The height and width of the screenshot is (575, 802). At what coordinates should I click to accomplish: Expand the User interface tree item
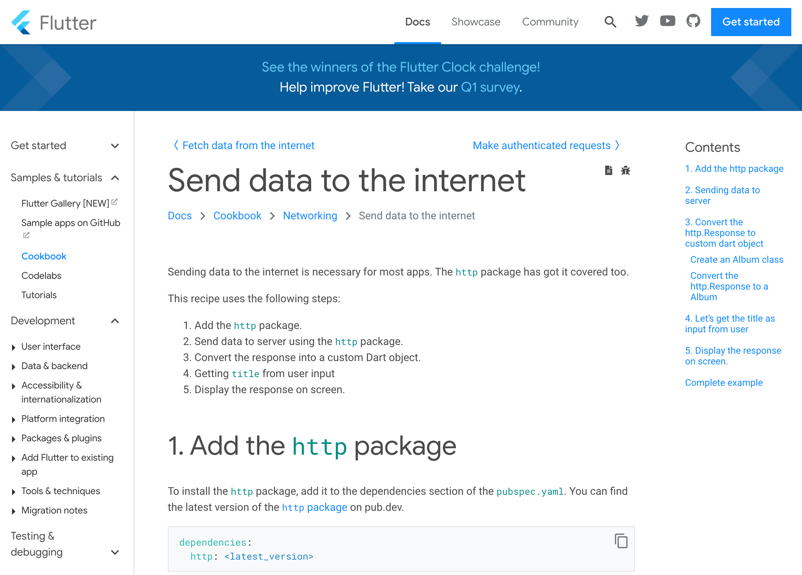(13, 347)
